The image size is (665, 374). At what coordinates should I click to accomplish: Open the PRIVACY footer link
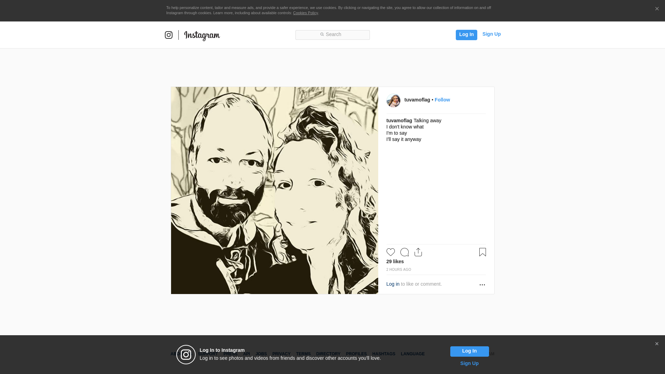(x=281, y=354)
